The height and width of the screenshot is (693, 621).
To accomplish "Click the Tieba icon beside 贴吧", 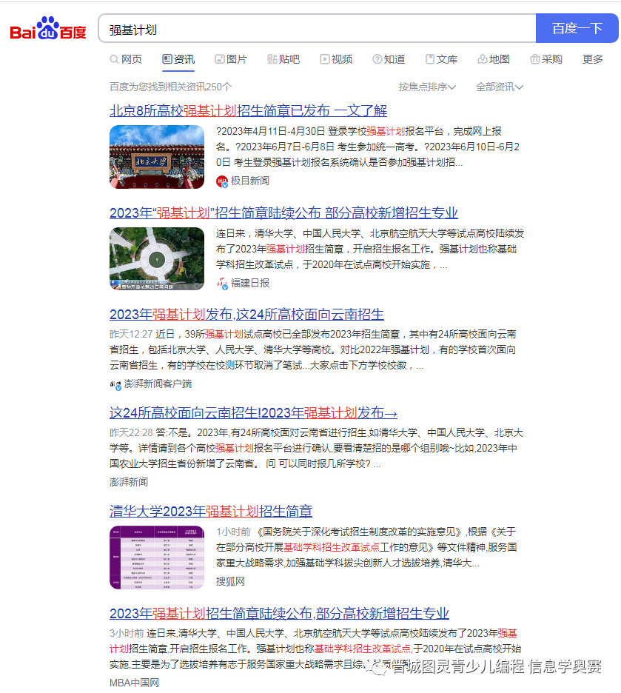I will [x=272, y=59].
